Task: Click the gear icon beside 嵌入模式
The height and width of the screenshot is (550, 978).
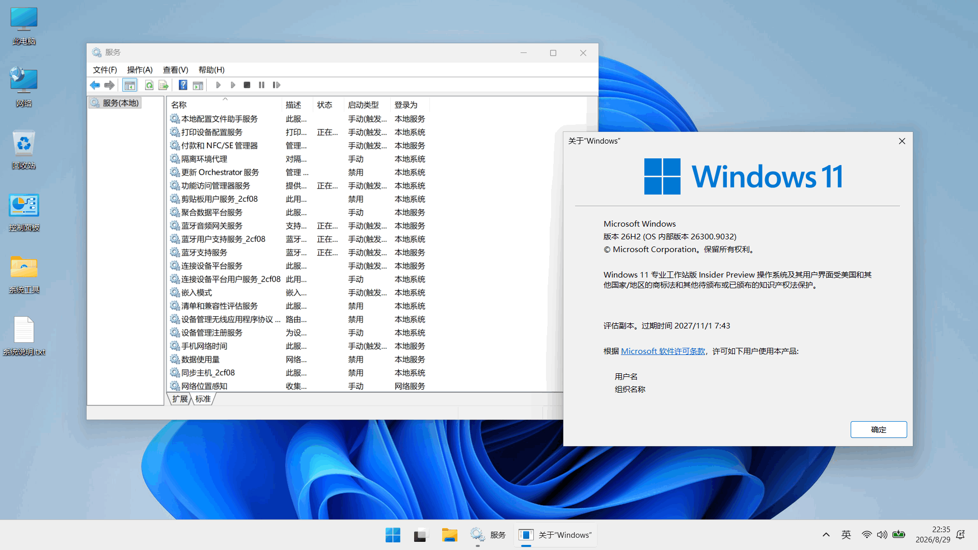Action: 175,292
